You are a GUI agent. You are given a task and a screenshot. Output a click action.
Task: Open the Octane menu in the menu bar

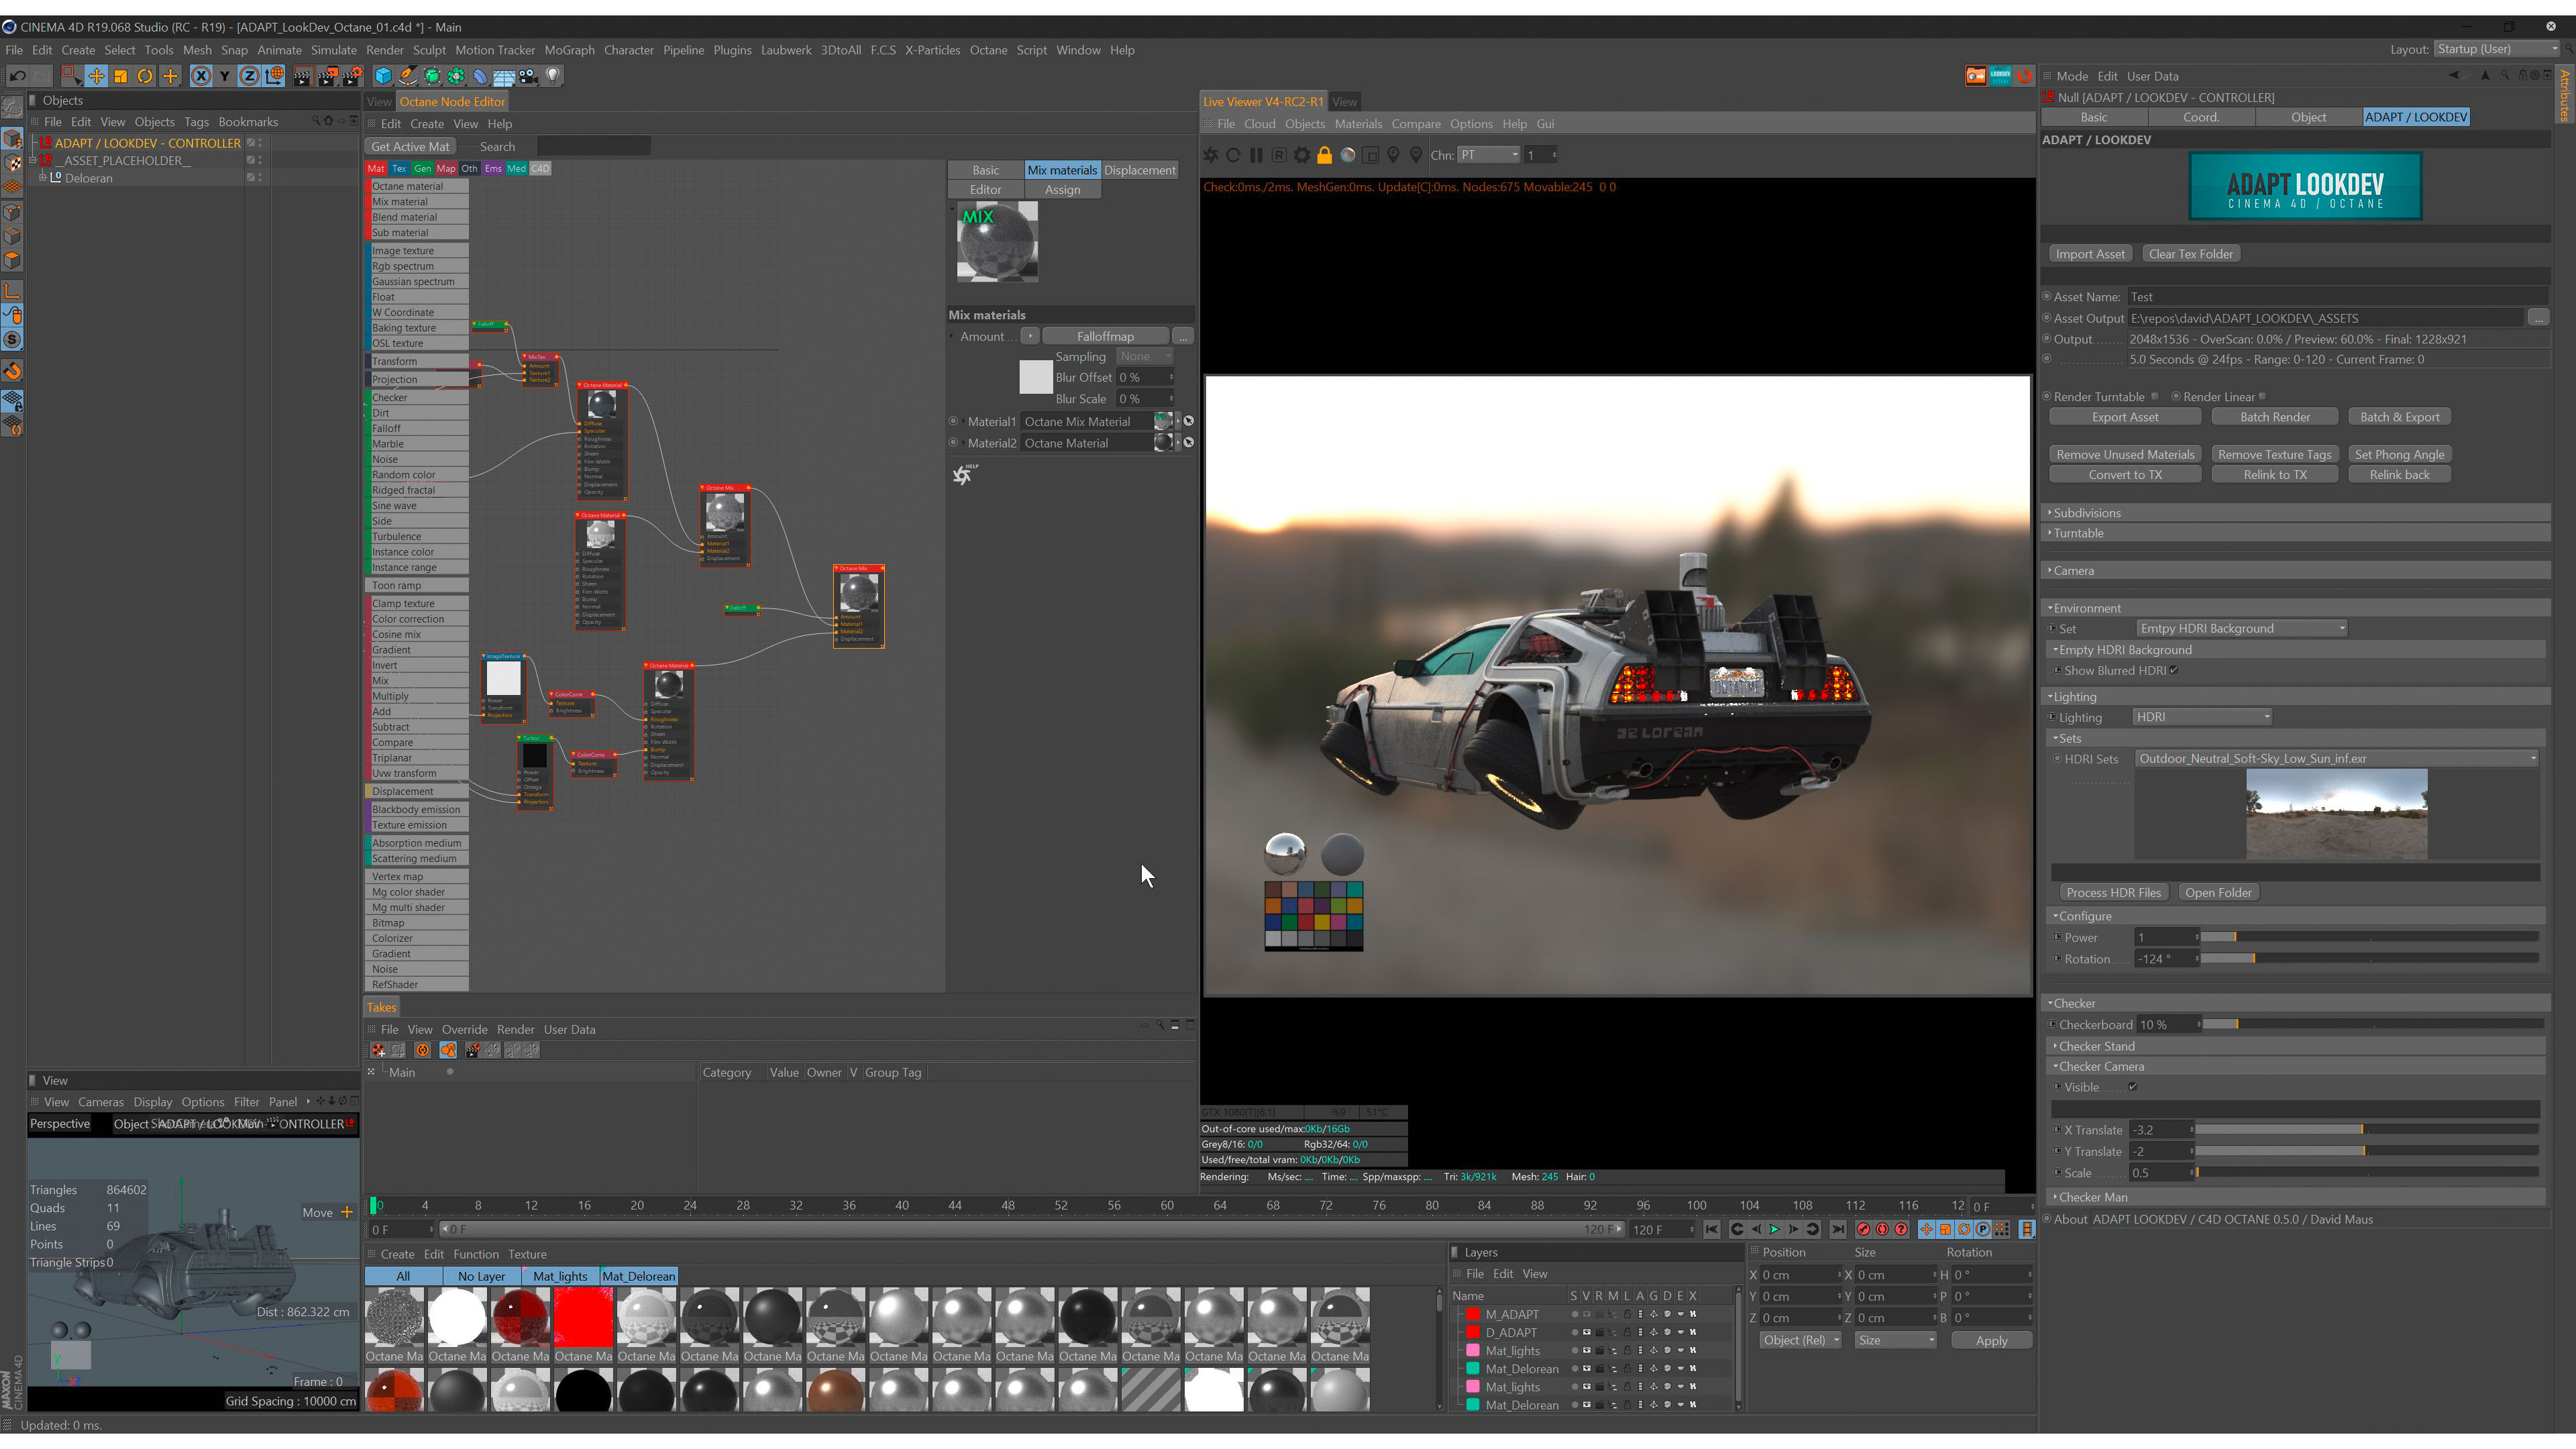pos(988,50)
